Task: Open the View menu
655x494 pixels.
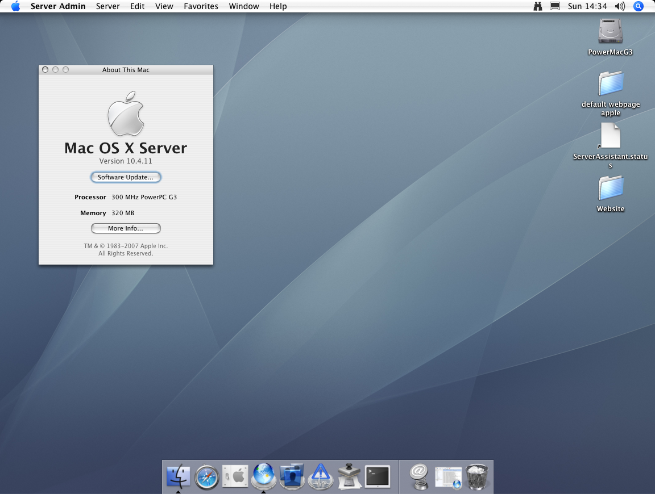Action: click(x=164, y=6)
